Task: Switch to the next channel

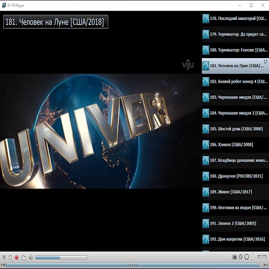Action: [x=264, y=257]
